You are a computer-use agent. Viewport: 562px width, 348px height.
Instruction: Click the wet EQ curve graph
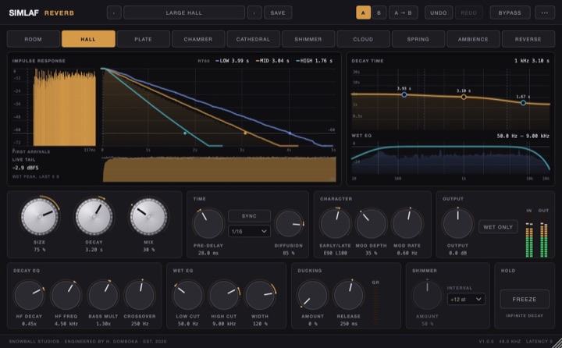point(450,158)
